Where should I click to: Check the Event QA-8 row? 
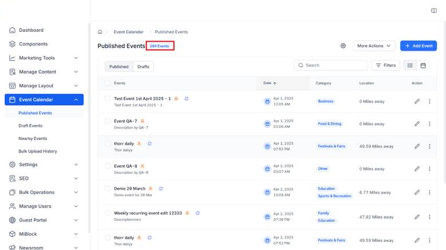coord(108,166)
